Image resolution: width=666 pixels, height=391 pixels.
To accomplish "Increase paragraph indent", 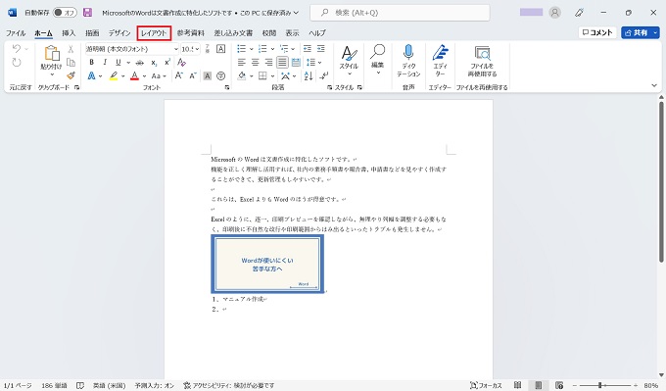I will coord(321,49).
